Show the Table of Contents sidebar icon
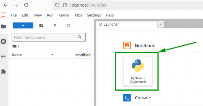Screen dimensions: 203x106 tap(3, 56)
